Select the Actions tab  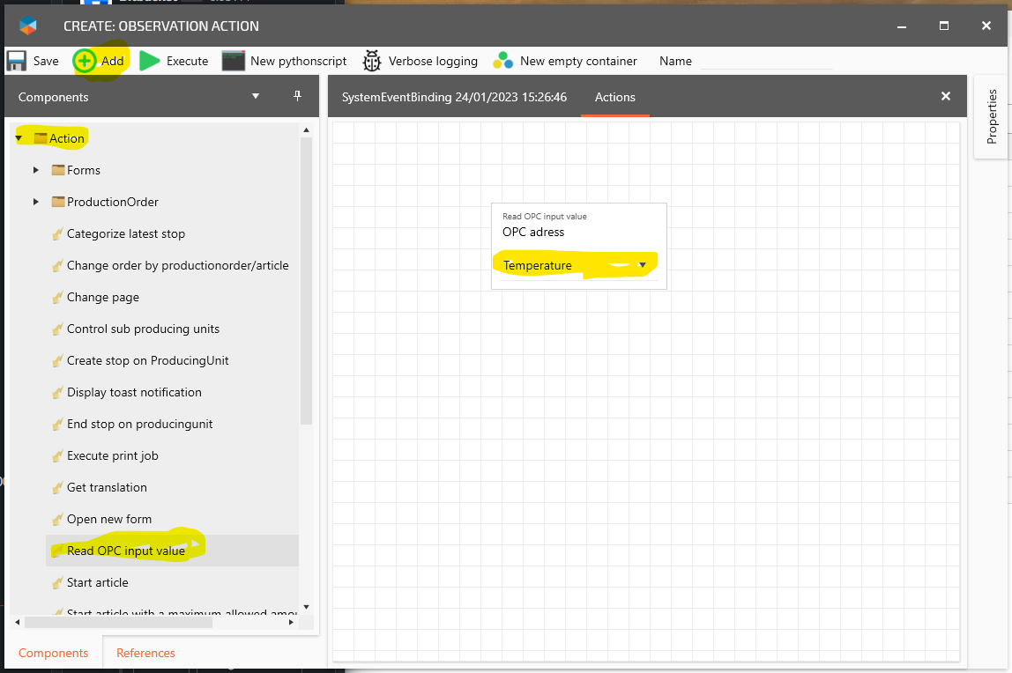tap(614, 97)
